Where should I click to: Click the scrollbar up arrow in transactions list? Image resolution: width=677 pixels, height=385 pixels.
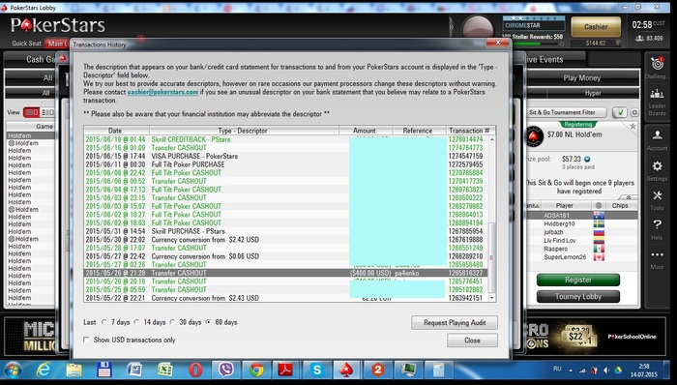491,139
